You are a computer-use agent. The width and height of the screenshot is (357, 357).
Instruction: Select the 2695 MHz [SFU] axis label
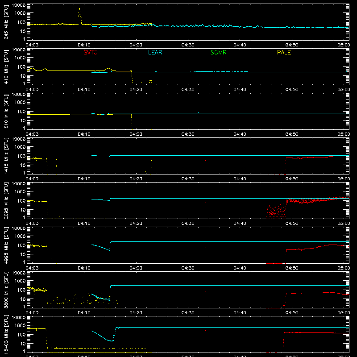click(6, 200)
